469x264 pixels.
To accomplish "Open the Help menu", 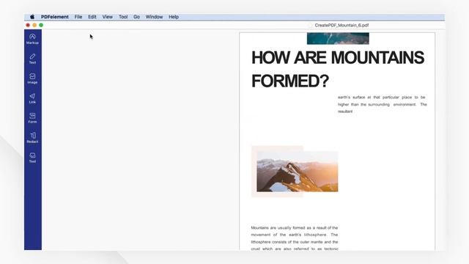I will tap(174, 17).
